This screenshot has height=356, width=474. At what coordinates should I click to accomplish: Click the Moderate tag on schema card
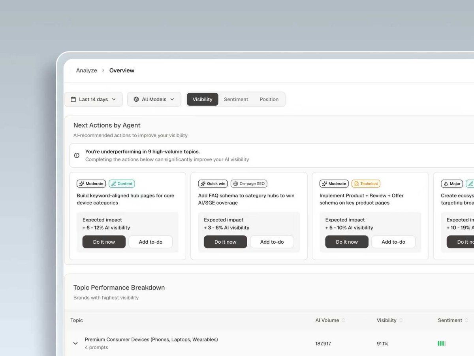tap(334, 184)
